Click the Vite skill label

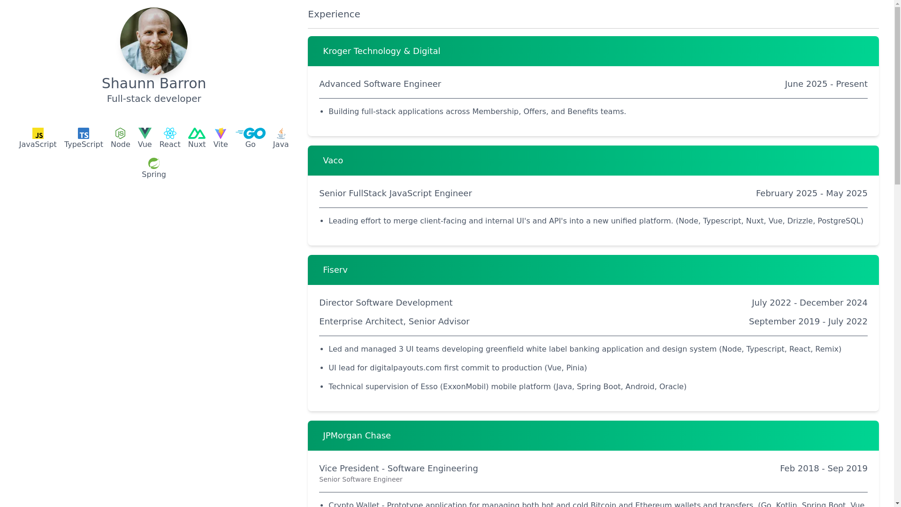pos(221,145)
